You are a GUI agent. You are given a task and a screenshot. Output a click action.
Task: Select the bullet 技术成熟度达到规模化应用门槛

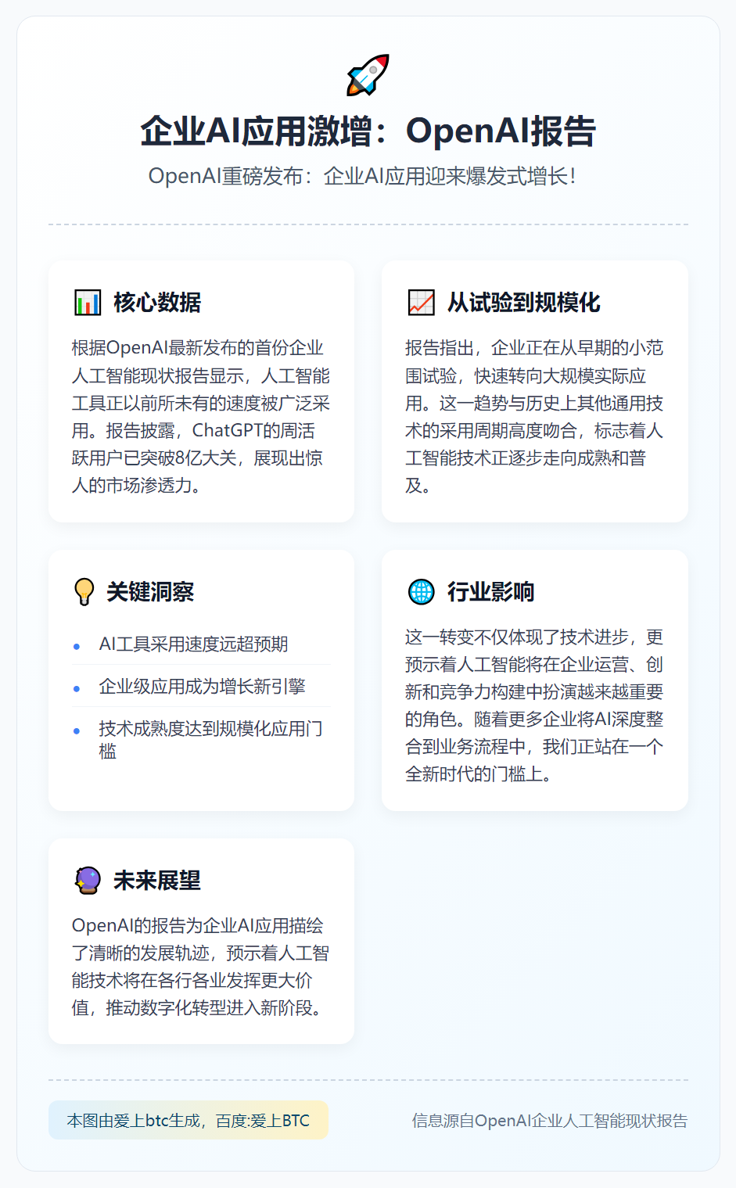pyautogui.click(x=202, y=740)
